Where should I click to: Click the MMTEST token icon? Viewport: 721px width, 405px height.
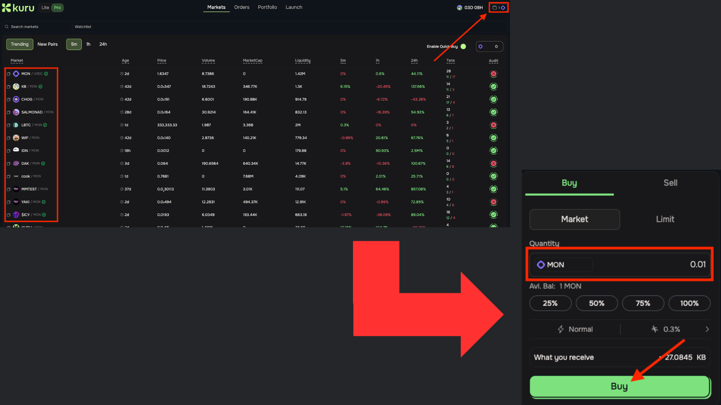pos(16,189)
